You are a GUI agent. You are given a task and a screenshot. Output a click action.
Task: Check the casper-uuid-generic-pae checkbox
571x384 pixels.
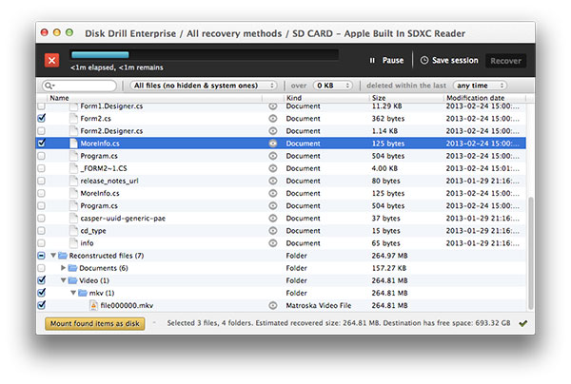(42, 219)
